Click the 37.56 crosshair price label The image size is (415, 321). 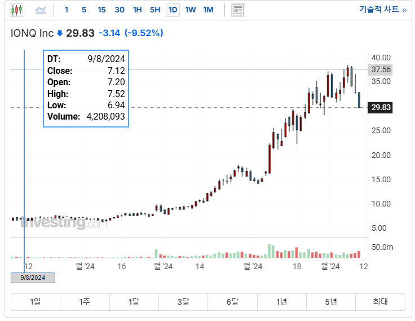click(x=381, y=69)
